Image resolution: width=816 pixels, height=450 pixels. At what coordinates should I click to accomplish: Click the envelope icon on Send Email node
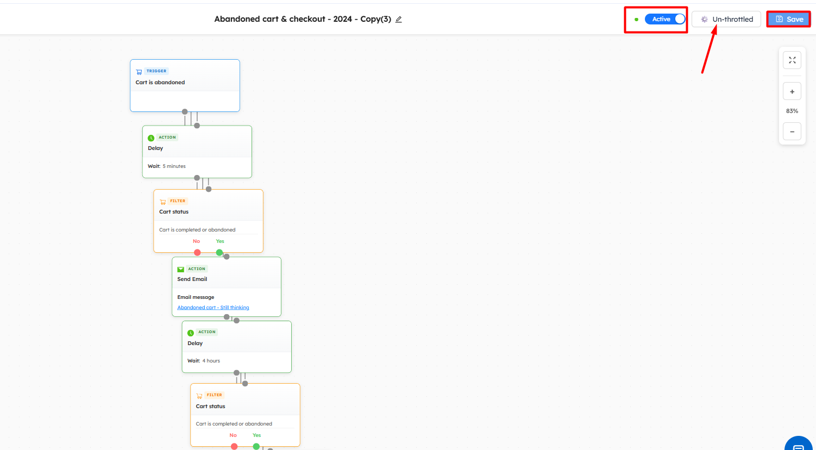tap(181, 269)
